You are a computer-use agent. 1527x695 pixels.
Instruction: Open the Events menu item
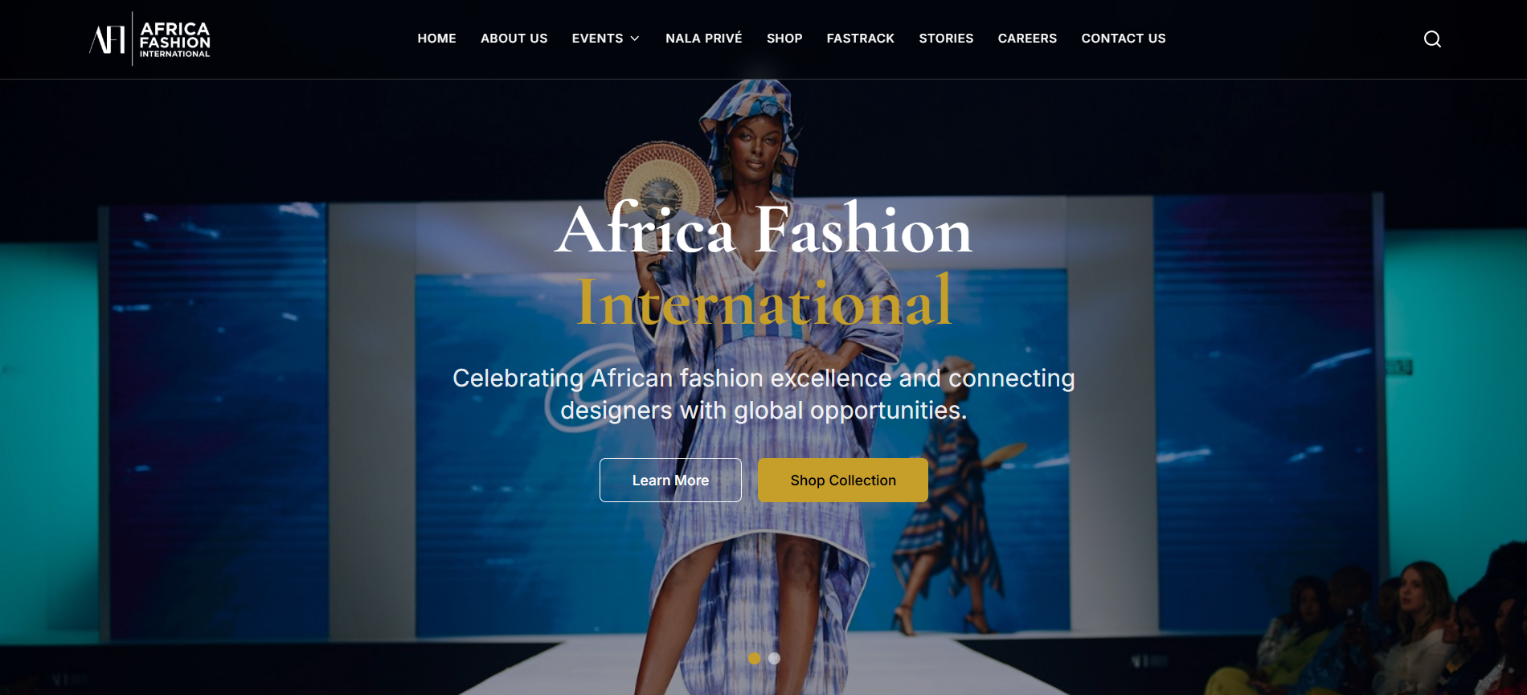coord(597,39)
